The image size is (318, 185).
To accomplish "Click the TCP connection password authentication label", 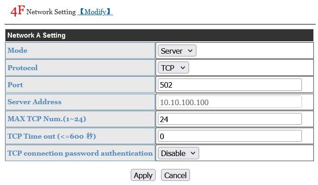I will click(x=80, y=153).
